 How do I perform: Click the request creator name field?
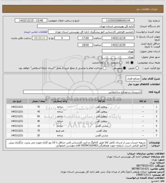[91, 32]
